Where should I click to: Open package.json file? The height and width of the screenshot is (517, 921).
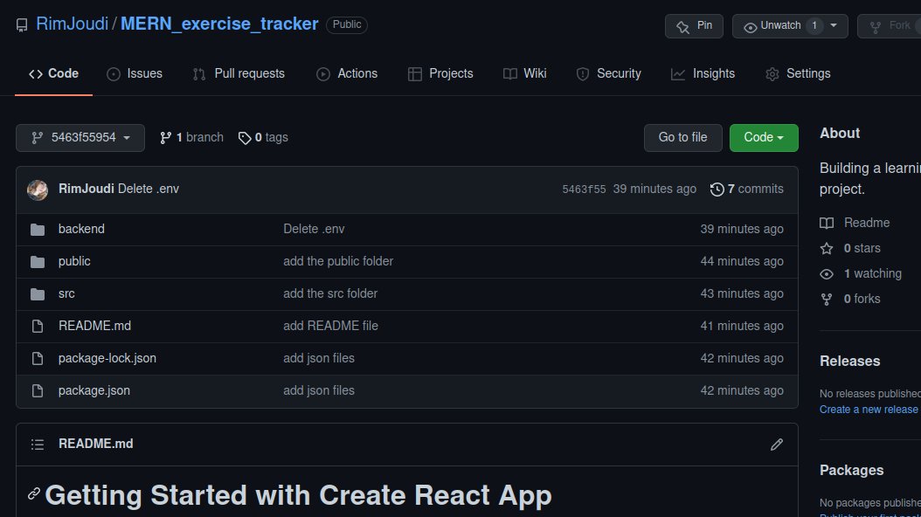pos(94,390)
